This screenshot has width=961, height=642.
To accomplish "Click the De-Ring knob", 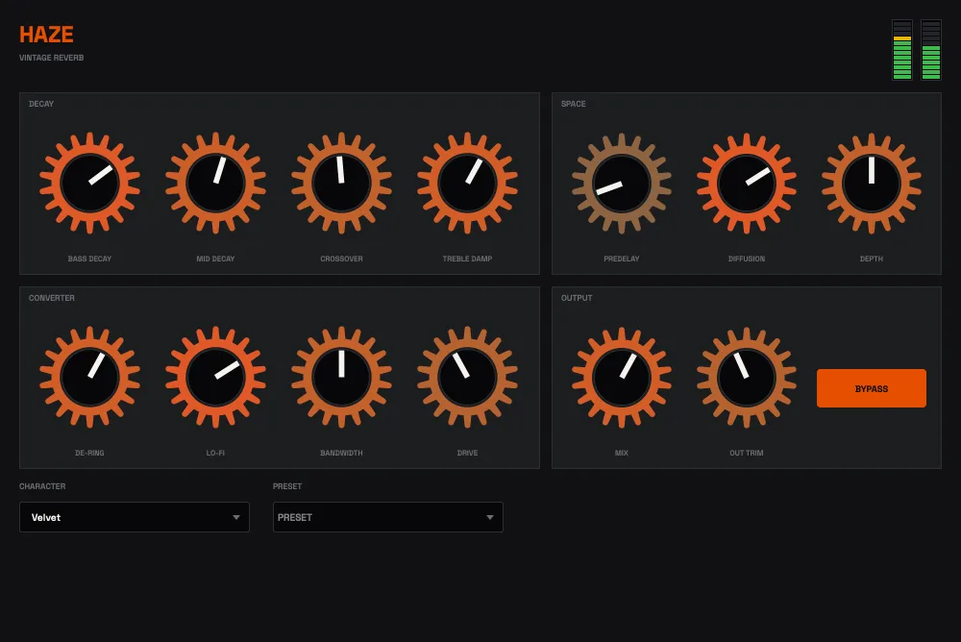I will click(89, 377).
